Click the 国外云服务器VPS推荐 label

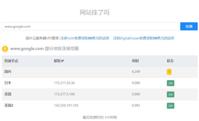43,38
